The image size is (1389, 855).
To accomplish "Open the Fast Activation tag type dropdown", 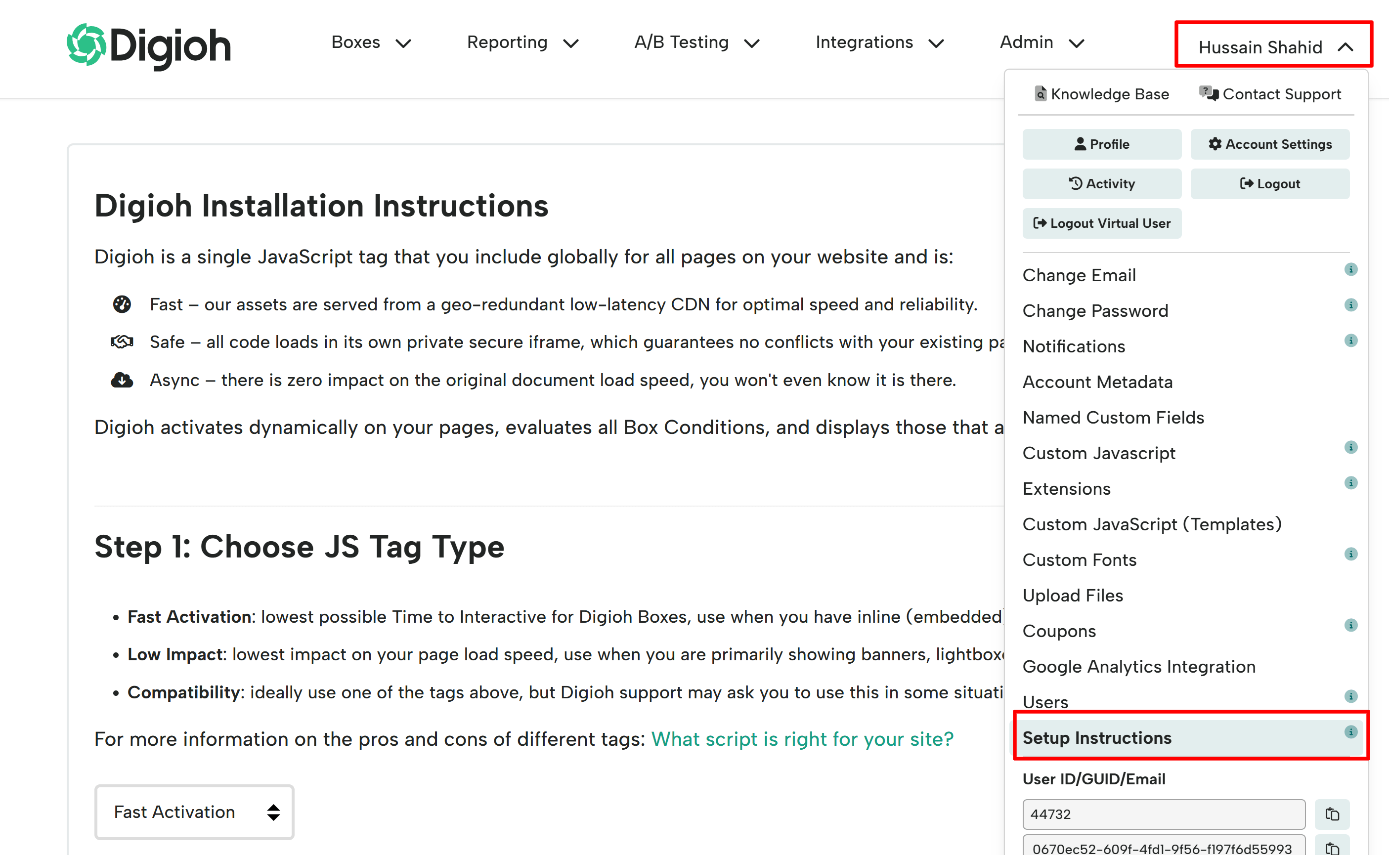I will pyautogui.click(x=194, y=812).
